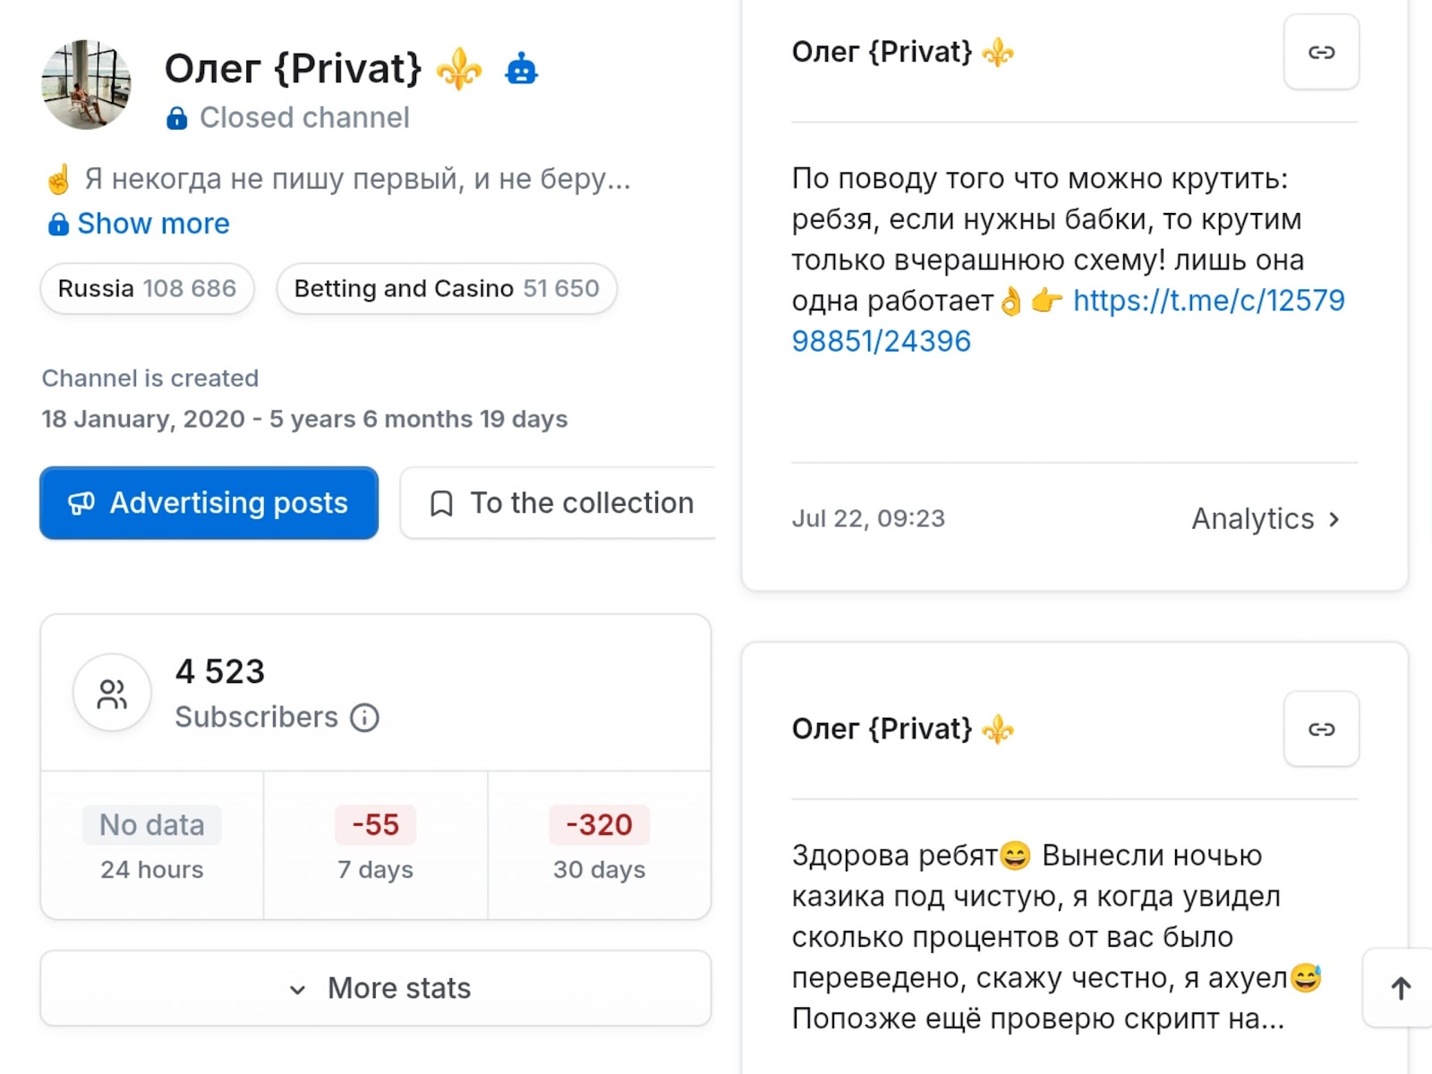Click the subscribers info circle icon
The image size is (1432, 1074).
point(364,718)
